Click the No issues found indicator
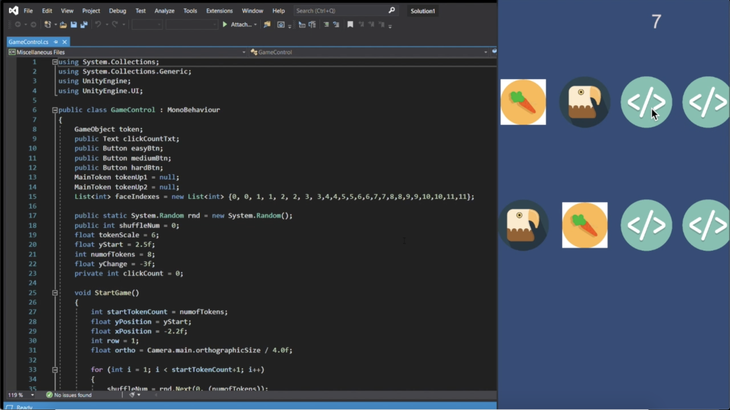Image resolution: width=730 pixels, height=410 pixels. click(69, 395)
